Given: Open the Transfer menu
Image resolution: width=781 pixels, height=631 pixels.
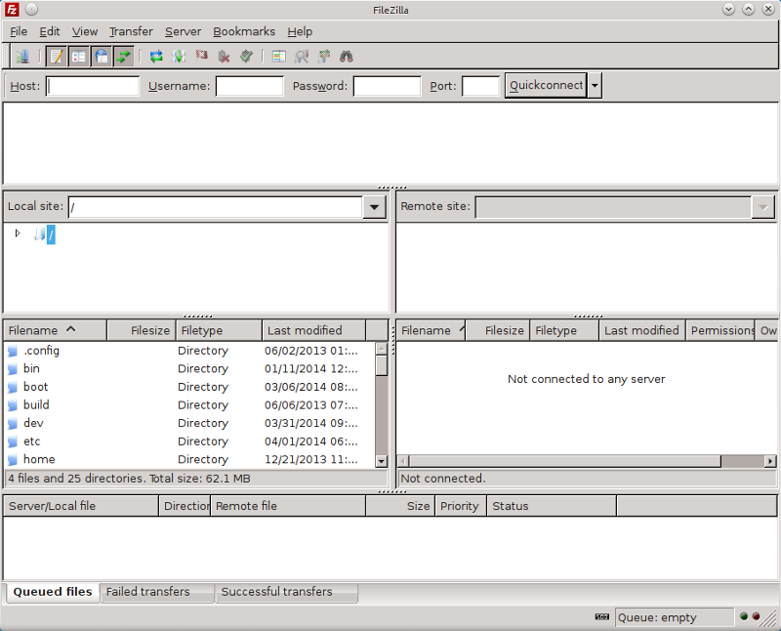Looking at the screenshot, I should tap(131, 31).
